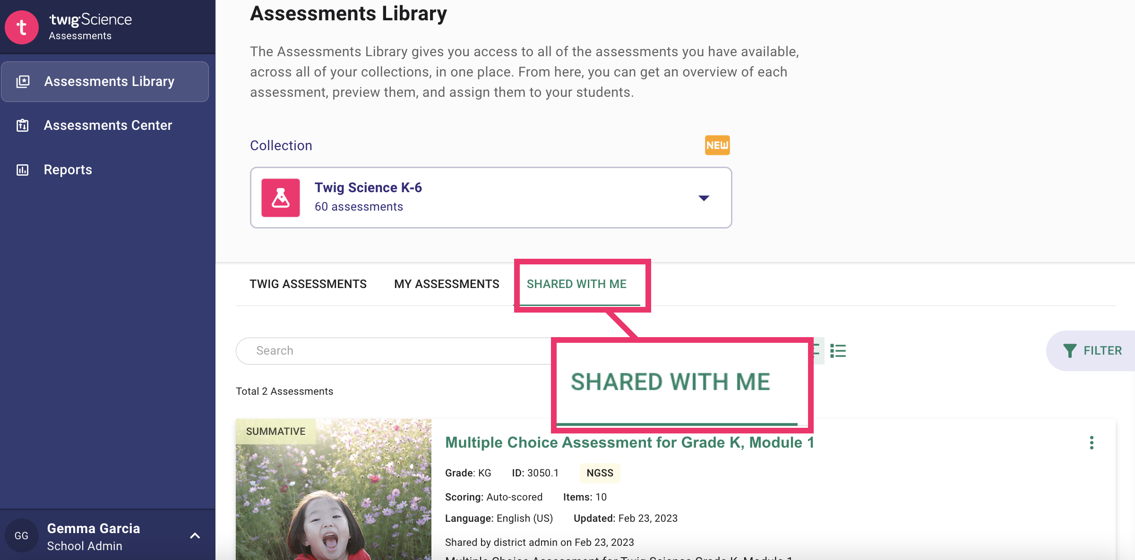Switch to Twig Assessments tab
Image resolution: width=1135 pixels, height=560 pixels.
(x=308, y=284)
